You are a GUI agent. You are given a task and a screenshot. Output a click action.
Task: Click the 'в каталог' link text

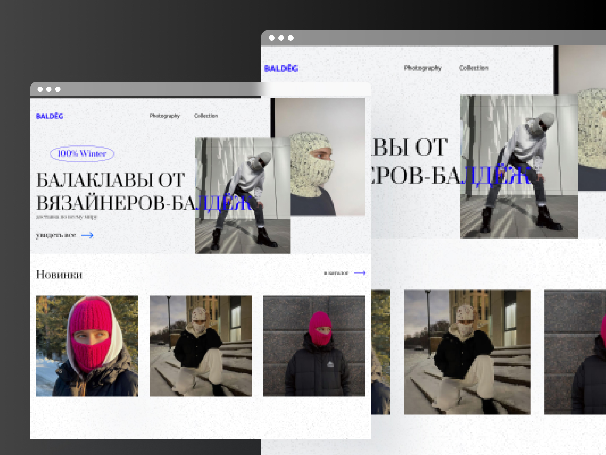tap(336, 273)
